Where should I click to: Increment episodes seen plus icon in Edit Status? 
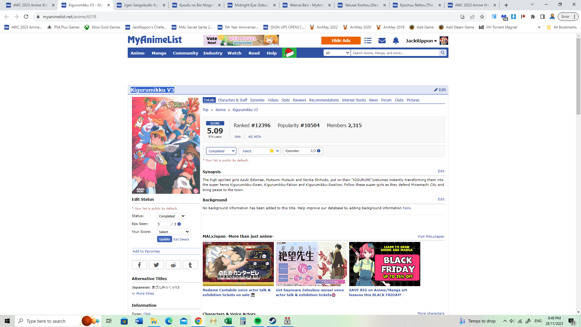click(x=179, y=224)
